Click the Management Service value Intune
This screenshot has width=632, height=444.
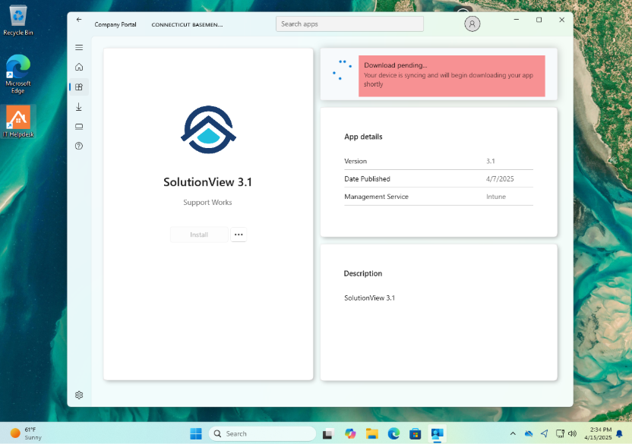496,197
